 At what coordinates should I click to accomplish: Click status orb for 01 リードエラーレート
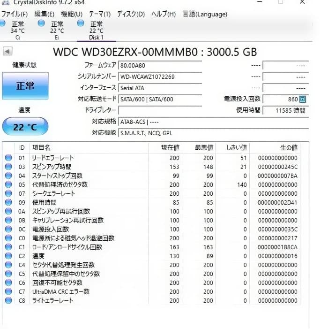click(8, 158)
